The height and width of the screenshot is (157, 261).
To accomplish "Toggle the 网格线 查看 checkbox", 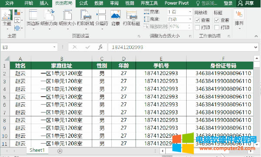I will tap(197, 20).
